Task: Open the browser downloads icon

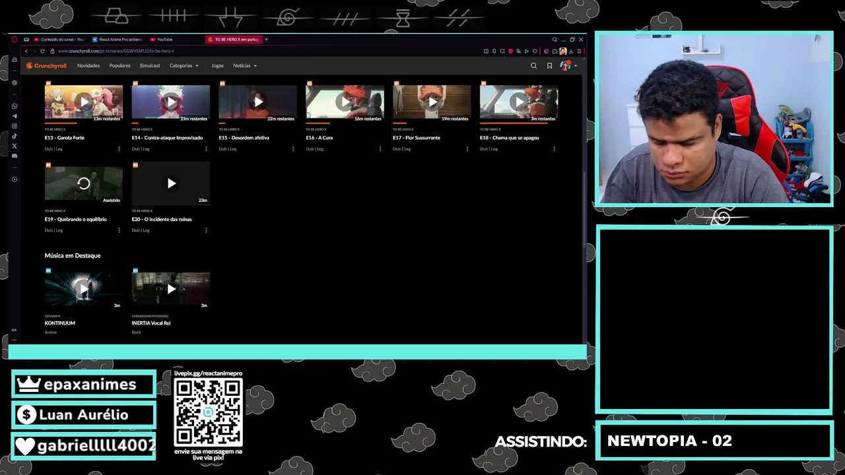Action: click(571, 51)
